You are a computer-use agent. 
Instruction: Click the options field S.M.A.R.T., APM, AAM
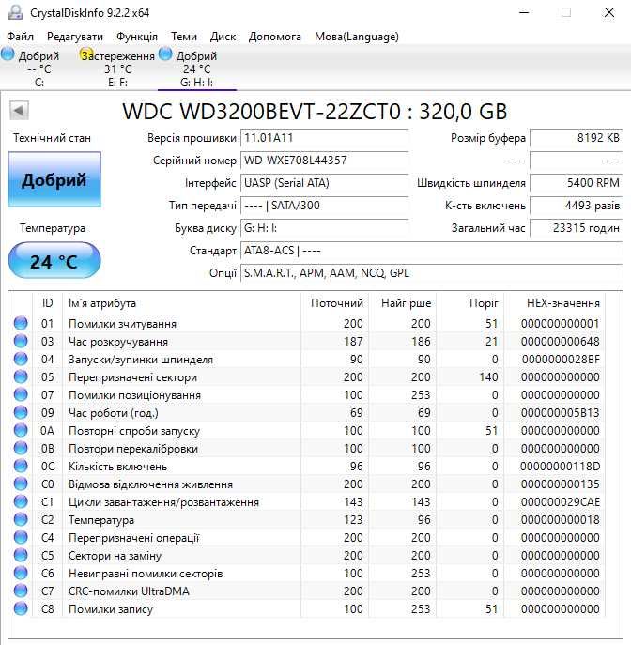point(432,273)
